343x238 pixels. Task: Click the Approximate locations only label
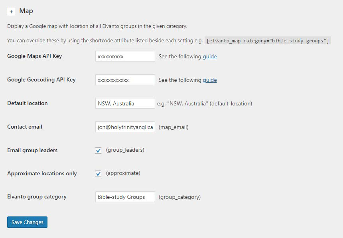point(42,174)
